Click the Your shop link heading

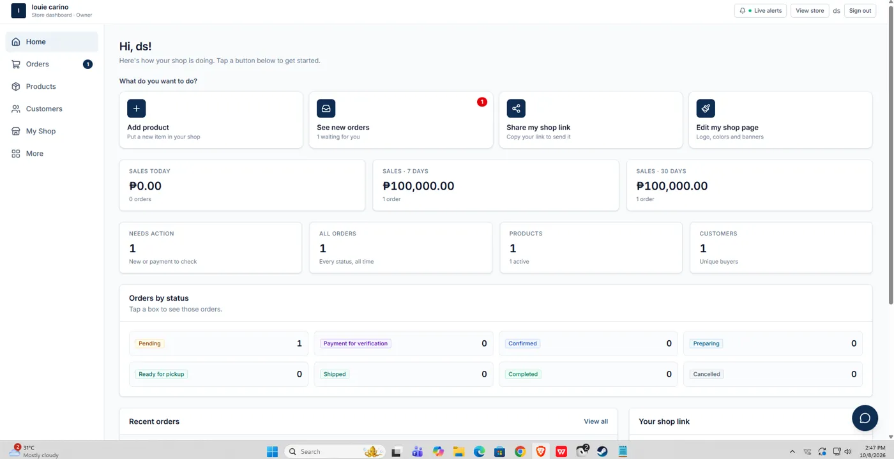664,421
